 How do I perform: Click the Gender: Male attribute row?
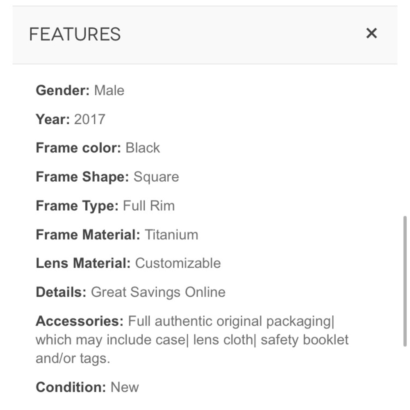tap(80, 90)
